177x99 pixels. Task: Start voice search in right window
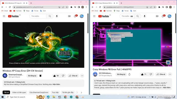(x=145, y=16)
